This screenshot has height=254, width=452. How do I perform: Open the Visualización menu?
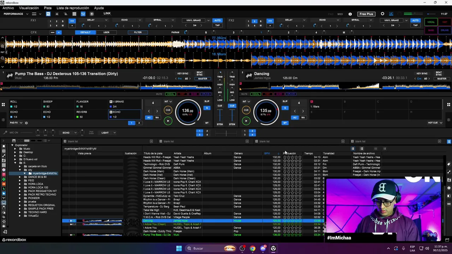pyautogui.click(x=29, y=8)
